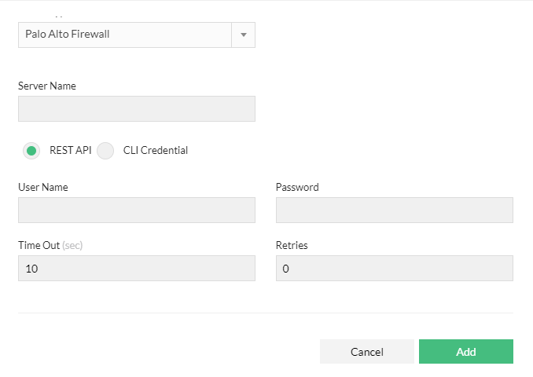Screen dimensions: 533x377
Task: Expand the device type dropdown arrow
Action: pyautogui.click(x=243, y=35)
